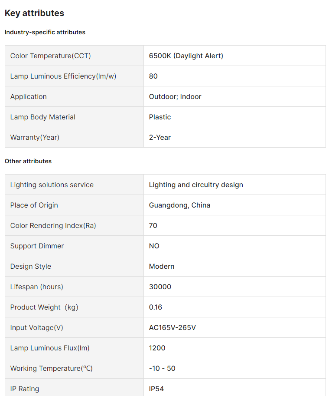Click the Lamp Luminous Efficiency(lm/w) label
The height and width of the screenshot is (396, 329).
[x=63, y=76]
